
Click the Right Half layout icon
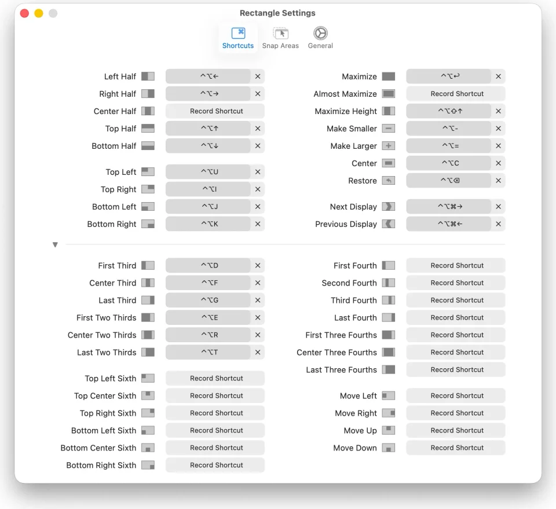pos(148,94)
